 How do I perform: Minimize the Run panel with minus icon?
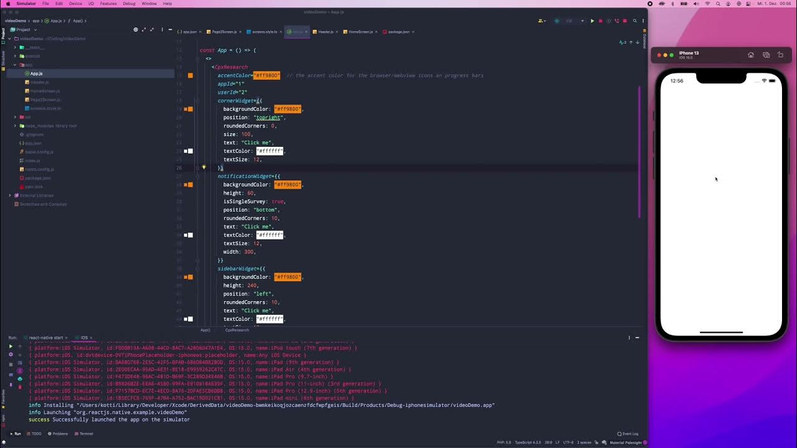[637, 338]
